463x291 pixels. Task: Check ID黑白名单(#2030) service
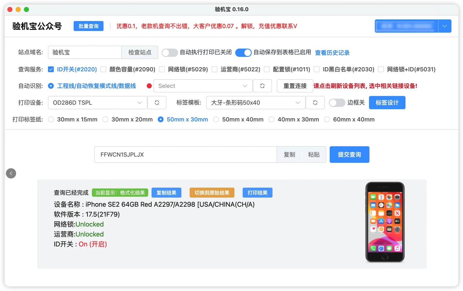point(317,69)
